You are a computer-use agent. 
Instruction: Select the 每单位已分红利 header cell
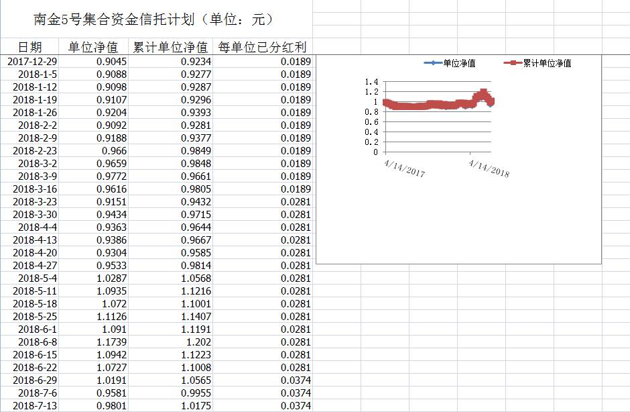tap(262, 47)
